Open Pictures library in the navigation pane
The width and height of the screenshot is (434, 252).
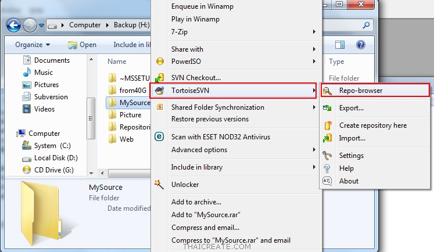click(41, 84)
